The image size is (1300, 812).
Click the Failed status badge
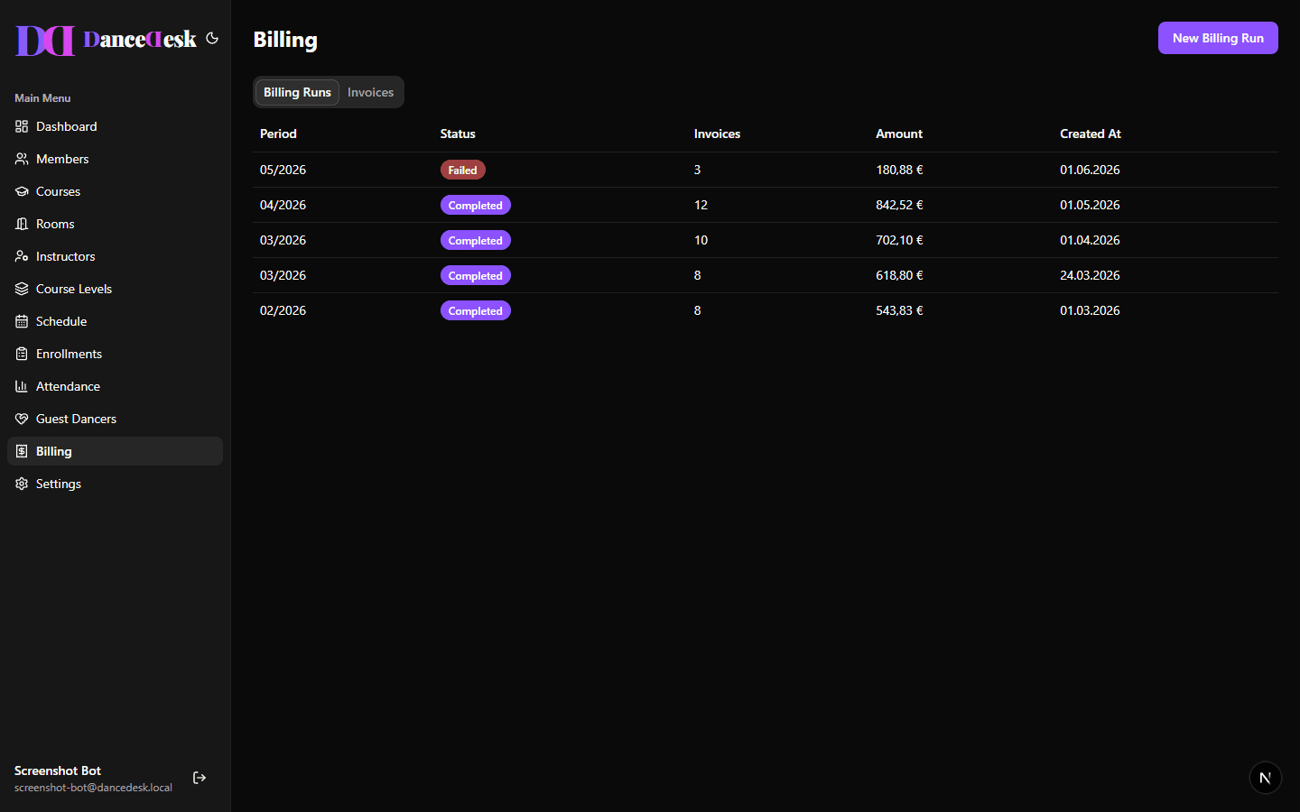462,170
